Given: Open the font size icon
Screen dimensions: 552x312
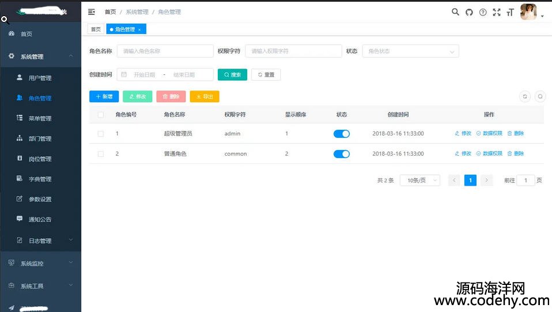Looking at the screenshot, I should (x=510, y=13).
